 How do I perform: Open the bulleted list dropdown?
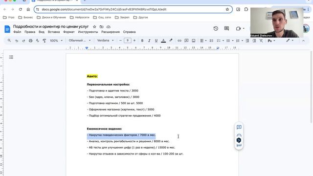coord(230,41)
